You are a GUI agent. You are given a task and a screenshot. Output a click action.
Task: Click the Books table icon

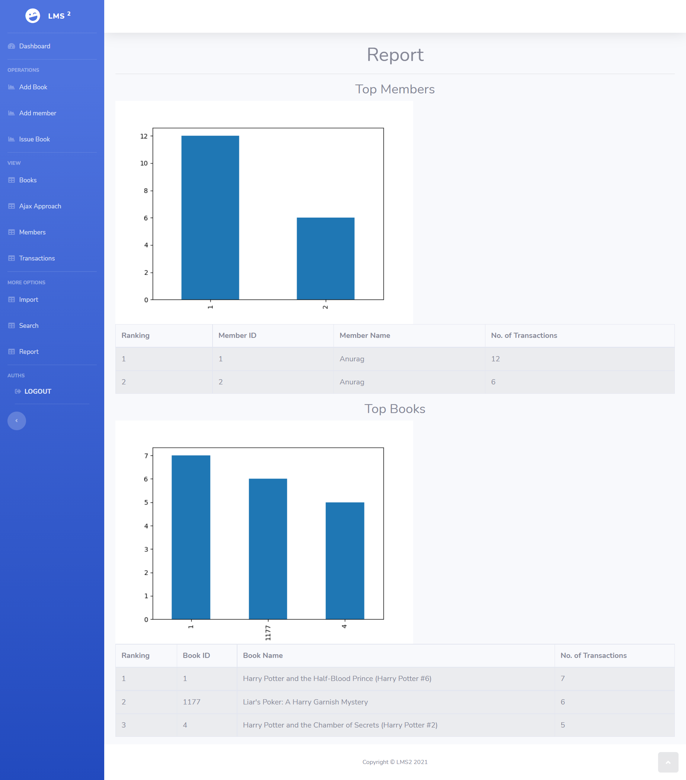pyautogui.click(x=12, y=180)
